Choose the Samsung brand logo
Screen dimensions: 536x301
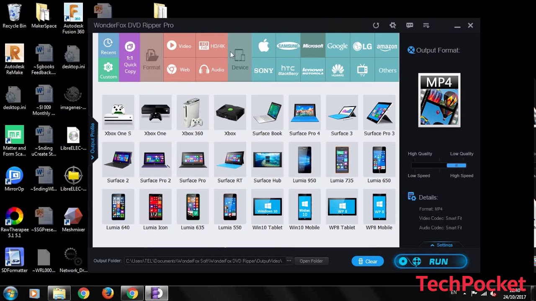pyautogui.click(x=288, y=46)
